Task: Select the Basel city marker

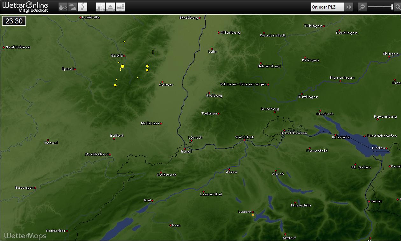Action: pyautogui.click(x=185, y=149)
